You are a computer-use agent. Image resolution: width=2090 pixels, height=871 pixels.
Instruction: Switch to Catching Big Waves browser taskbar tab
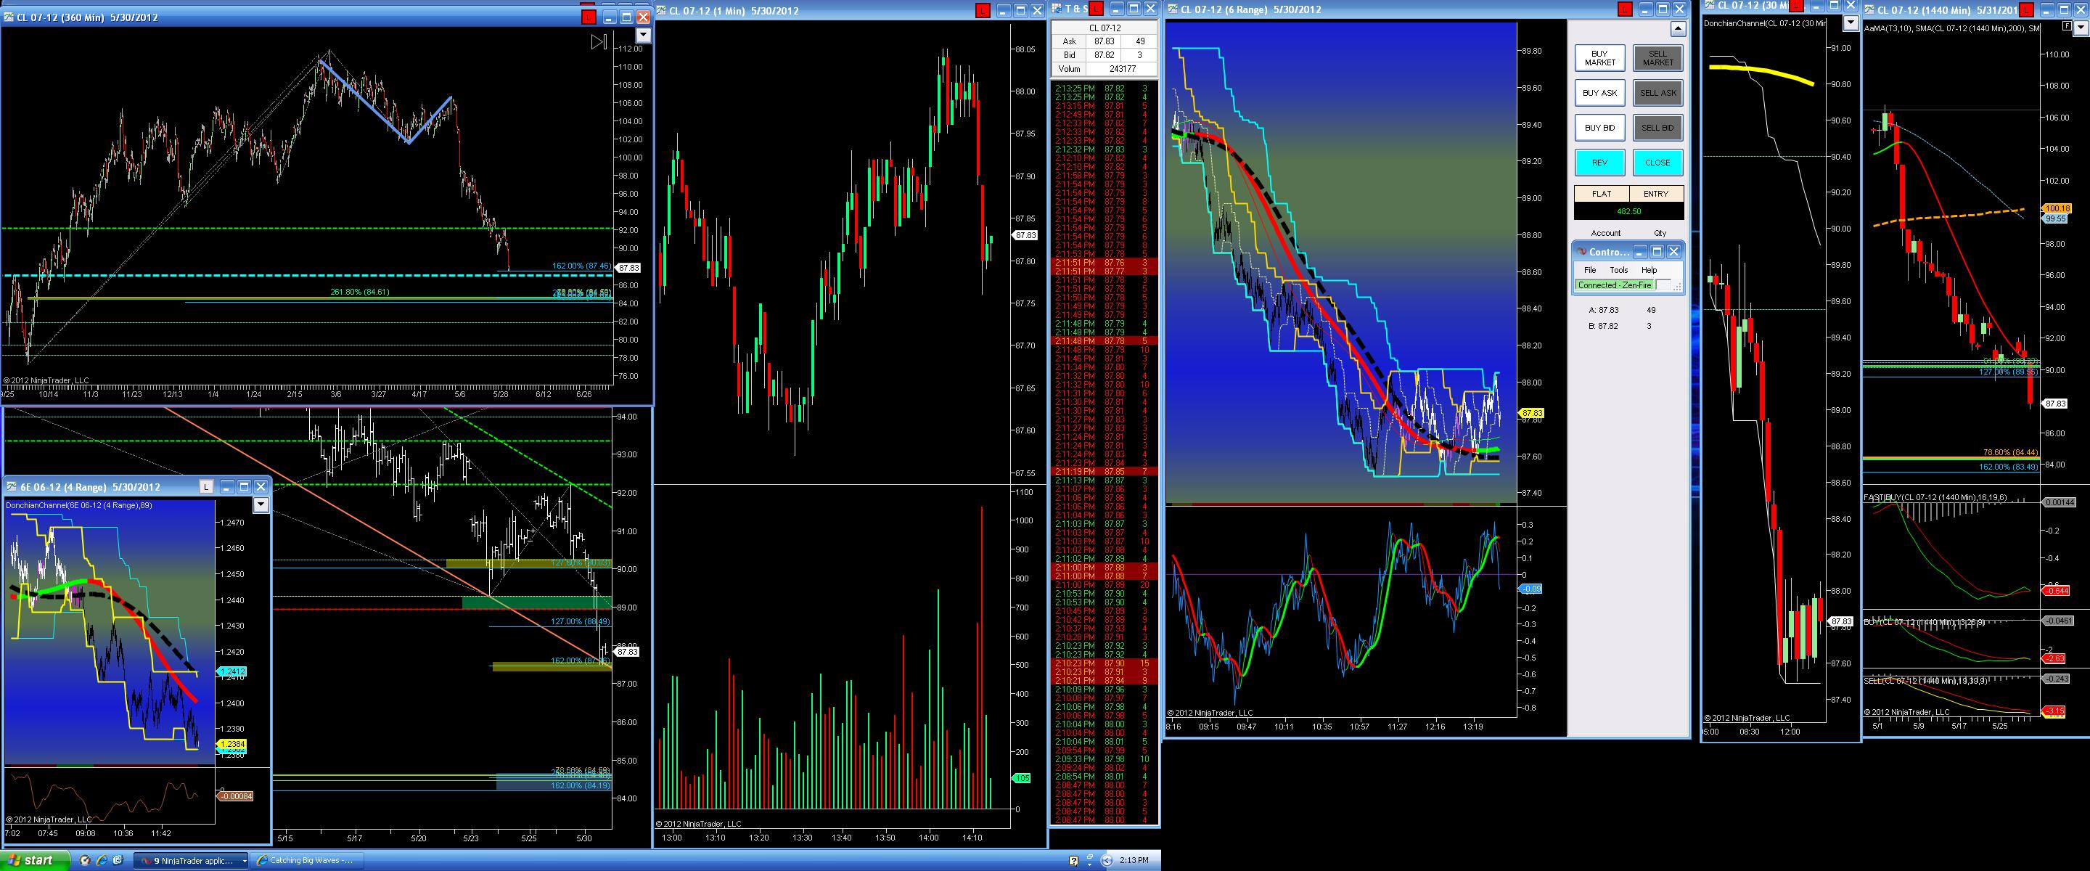click(x=308, y=860)
